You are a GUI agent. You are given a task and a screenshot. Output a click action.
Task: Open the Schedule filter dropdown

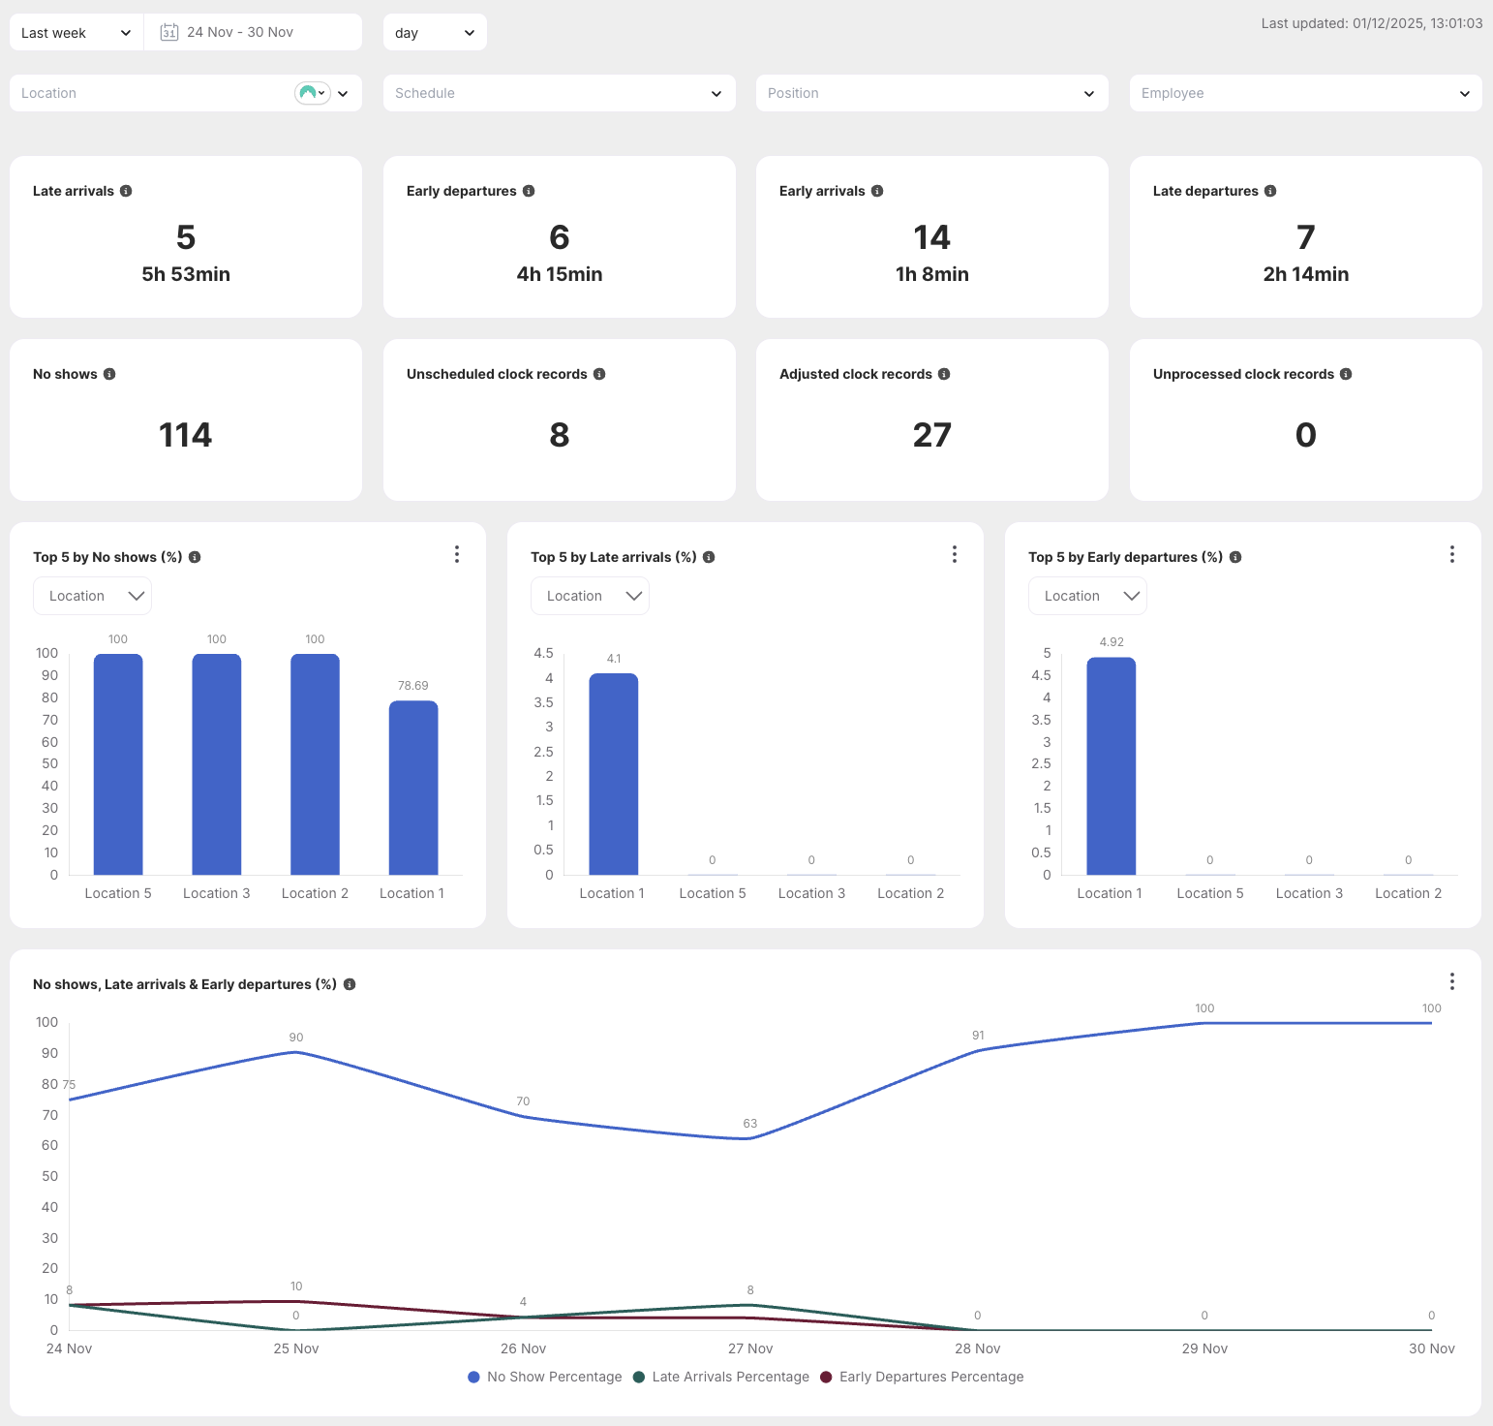point(559,93)
